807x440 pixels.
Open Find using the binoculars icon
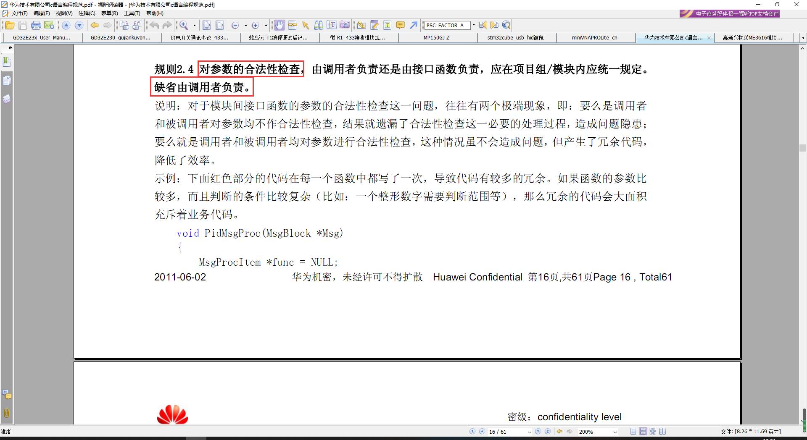tap(319, 25)
